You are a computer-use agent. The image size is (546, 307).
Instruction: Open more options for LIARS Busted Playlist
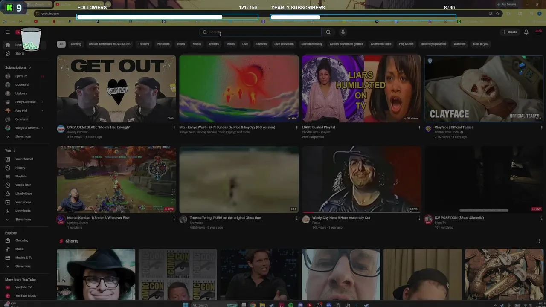click(419, 127)
